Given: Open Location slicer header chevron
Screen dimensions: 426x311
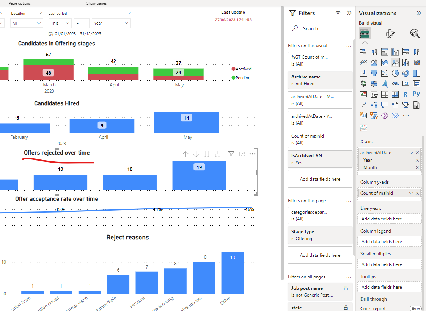Looking at the screenshot, I should coord(41,13).
